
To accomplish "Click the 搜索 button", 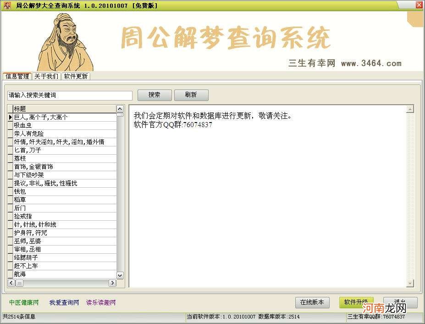I will (154, 95).
